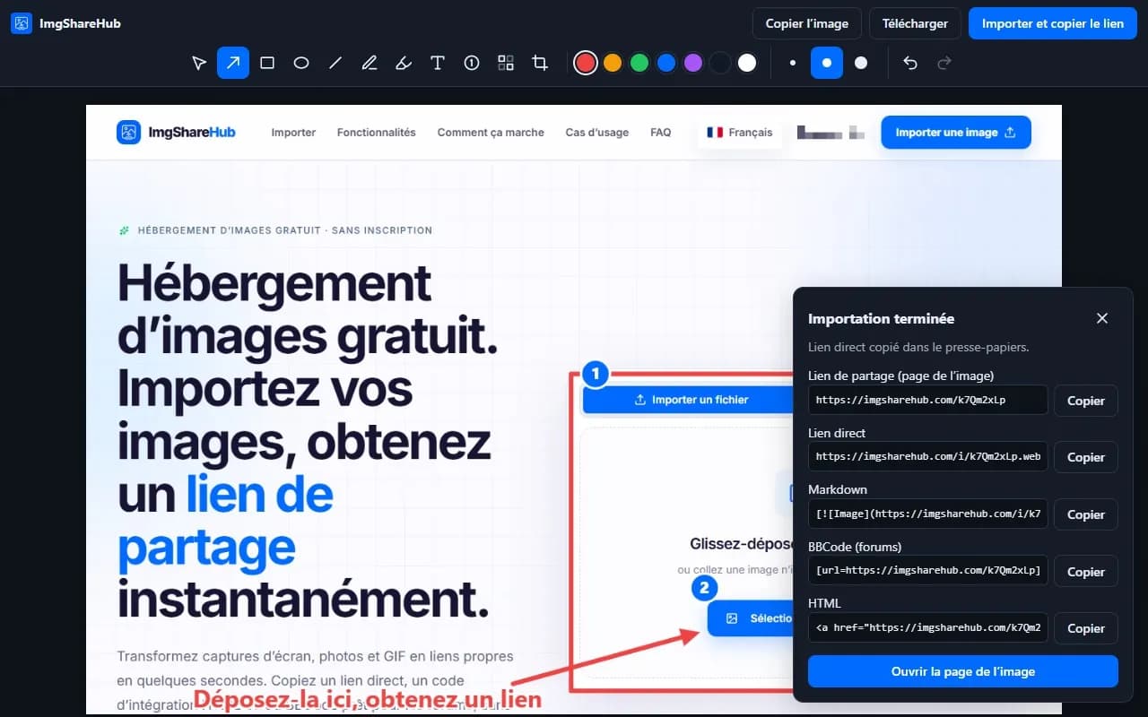The width and height of the screenshot is (1148, 717).
Task: Activate the Crop tool
Action: (x=540, y=63)
